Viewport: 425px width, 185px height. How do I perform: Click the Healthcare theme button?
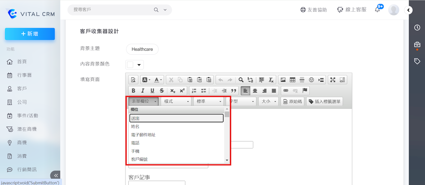[142, 49]
